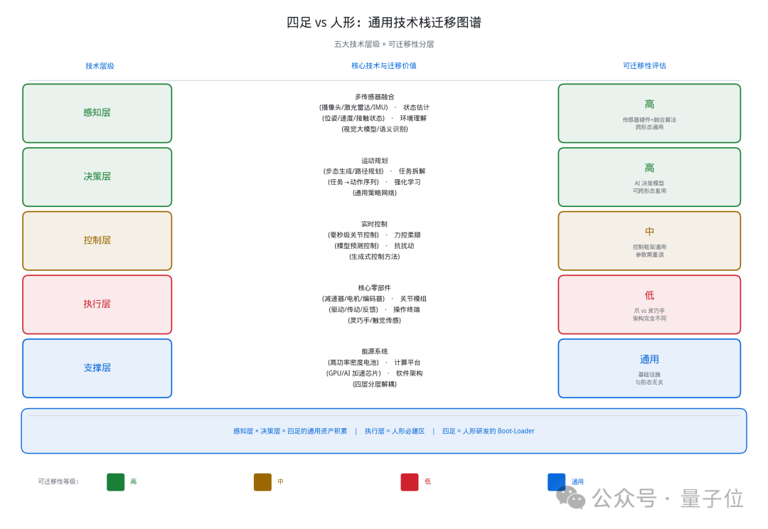Click the subtitle 五大技术层级 × 可迁移性分层
This screenshot has height=529, width=768.
(x=384, y=44)
